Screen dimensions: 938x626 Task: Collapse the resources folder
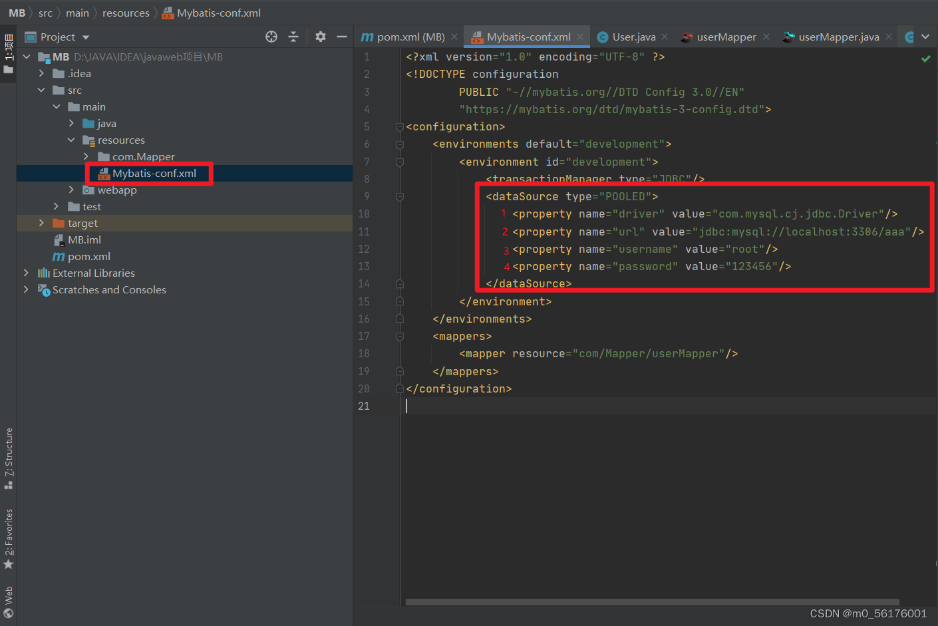(71, 140)
